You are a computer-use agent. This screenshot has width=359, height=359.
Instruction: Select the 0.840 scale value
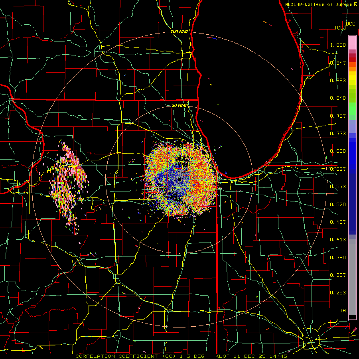pos(338,98)
